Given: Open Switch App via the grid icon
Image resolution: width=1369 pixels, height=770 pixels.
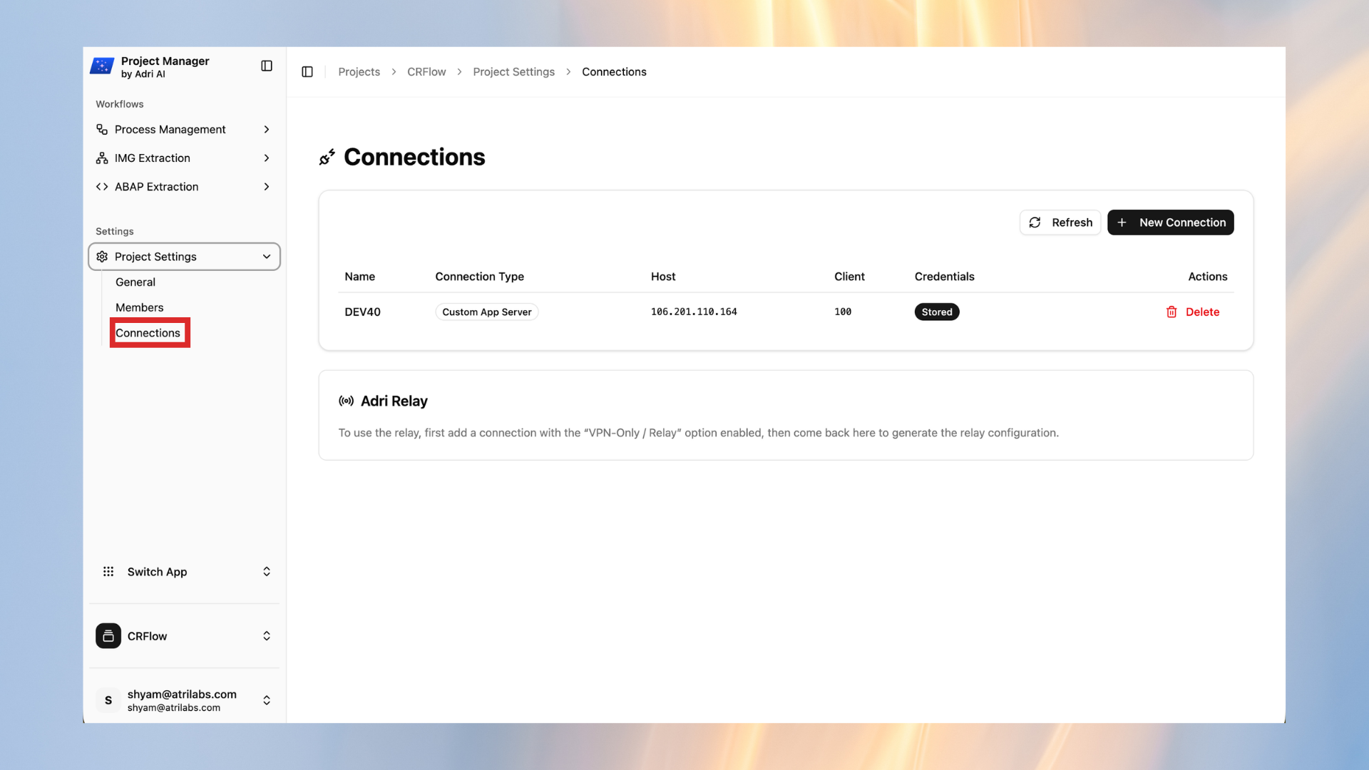Looking at the screenshot, I should (108, 571).
